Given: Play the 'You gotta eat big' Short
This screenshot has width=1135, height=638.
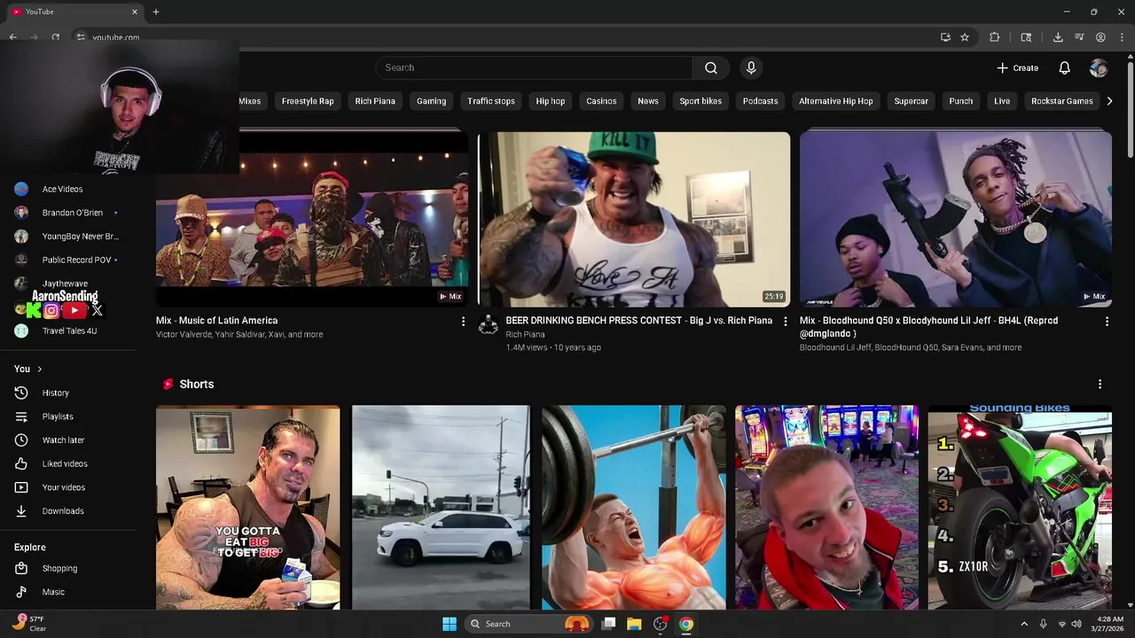Looking at the screenshot, I should [x=247, y=508].
